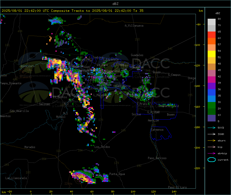Click the 'C_Campos' map label

[x=174, y=75]
